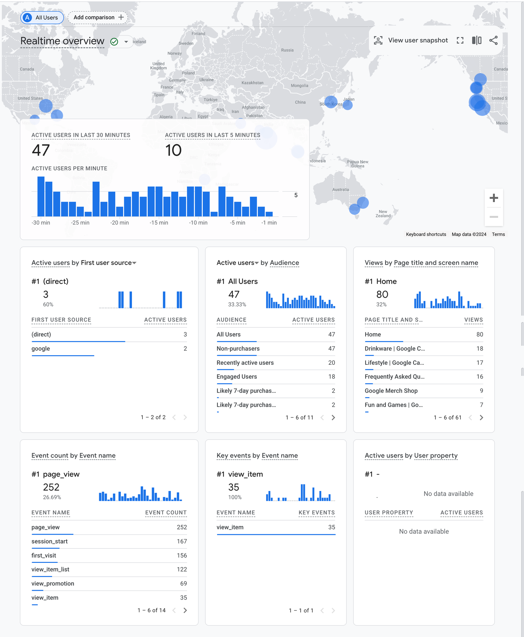Viewport: 524px width, 637px height.
Task: Show next page of Event count by Event name
Action: pyautogui.click(x=185, y=610)
